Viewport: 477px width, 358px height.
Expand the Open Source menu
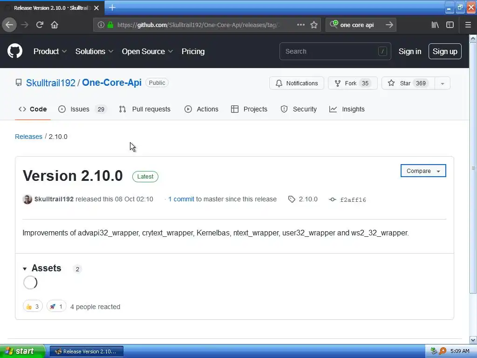click(x=147, y=51)
